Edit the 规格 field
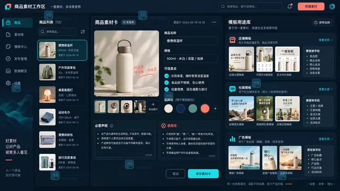 (191, 59)
